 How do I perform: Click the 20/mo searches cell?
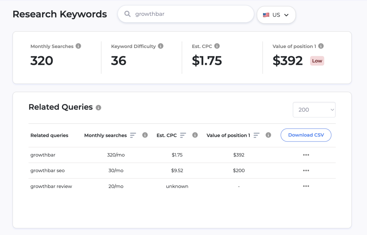(x=116, y=186)
